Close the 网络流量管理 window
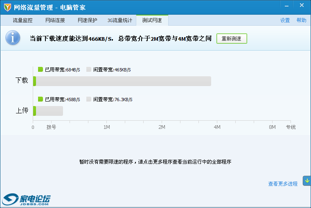Viewport: 311px width, 208px height. pos(302,5)
